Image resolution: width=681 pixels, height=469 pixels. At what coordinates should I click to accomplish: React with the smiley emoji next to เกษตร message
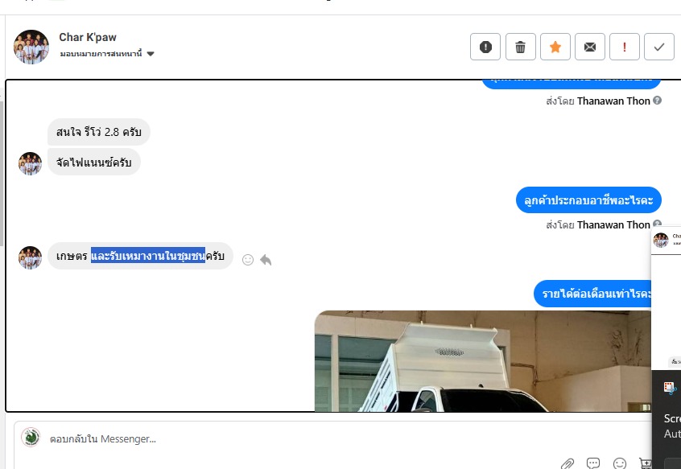click(x=248, y=260)
